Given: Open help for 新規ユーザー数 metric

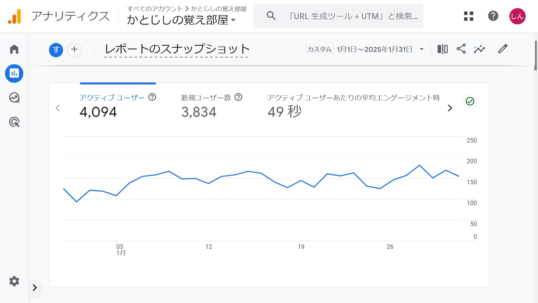Looking at the screenshot, I should (x=238, y=97).
